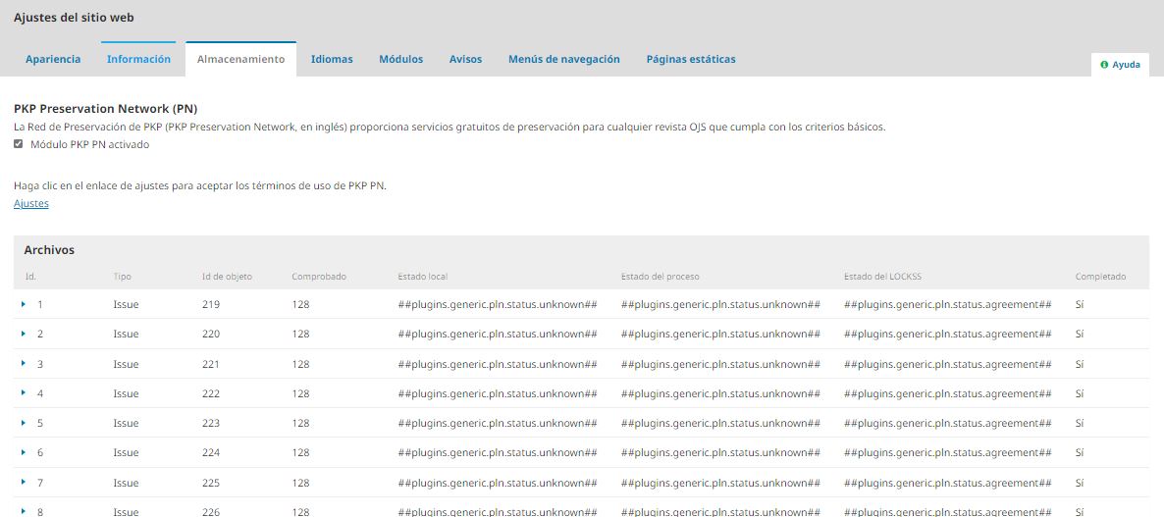Screen dimensions: 1164x517
Task: Click object Id 219 cell
Action: coord(211,304)
